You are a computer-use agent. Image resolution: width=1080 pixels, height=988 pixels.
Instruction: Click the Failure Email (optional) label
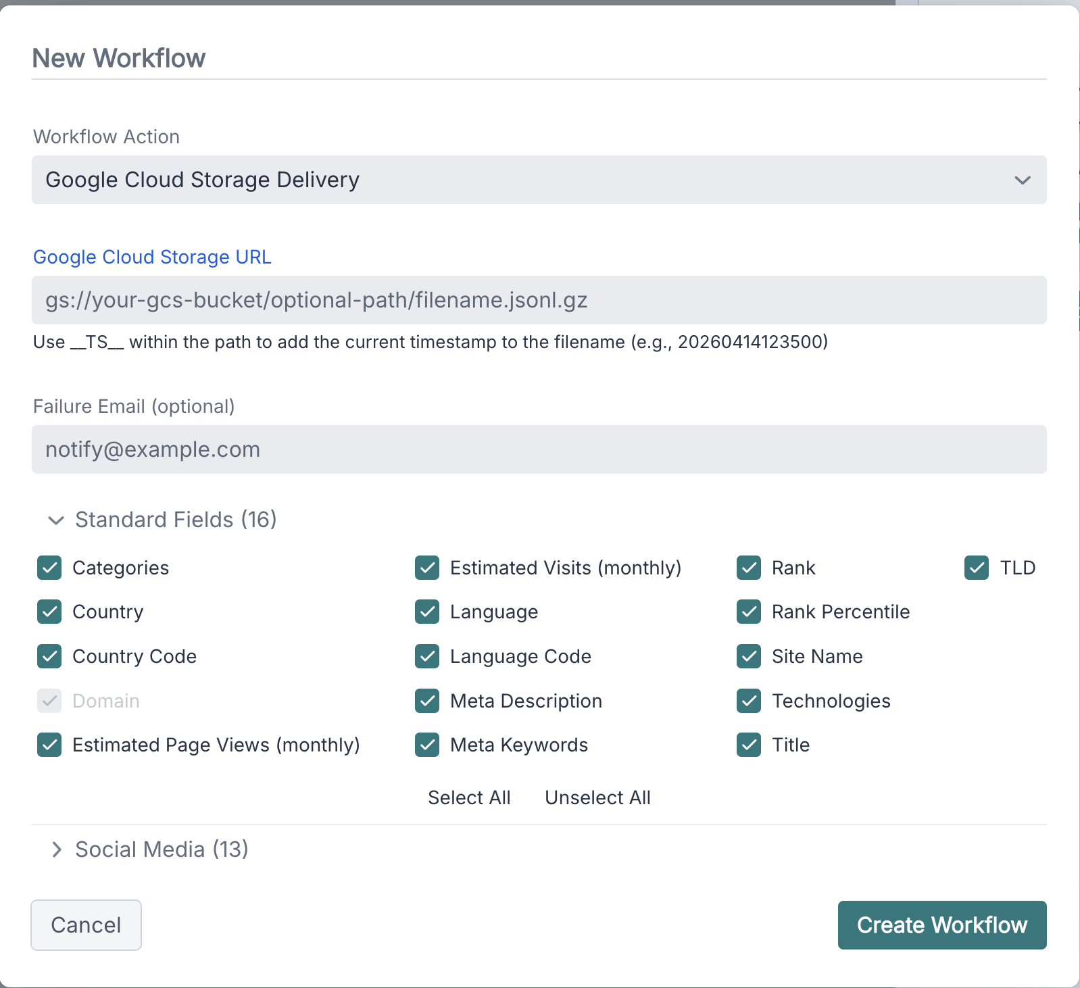click(x=134, y=406)
